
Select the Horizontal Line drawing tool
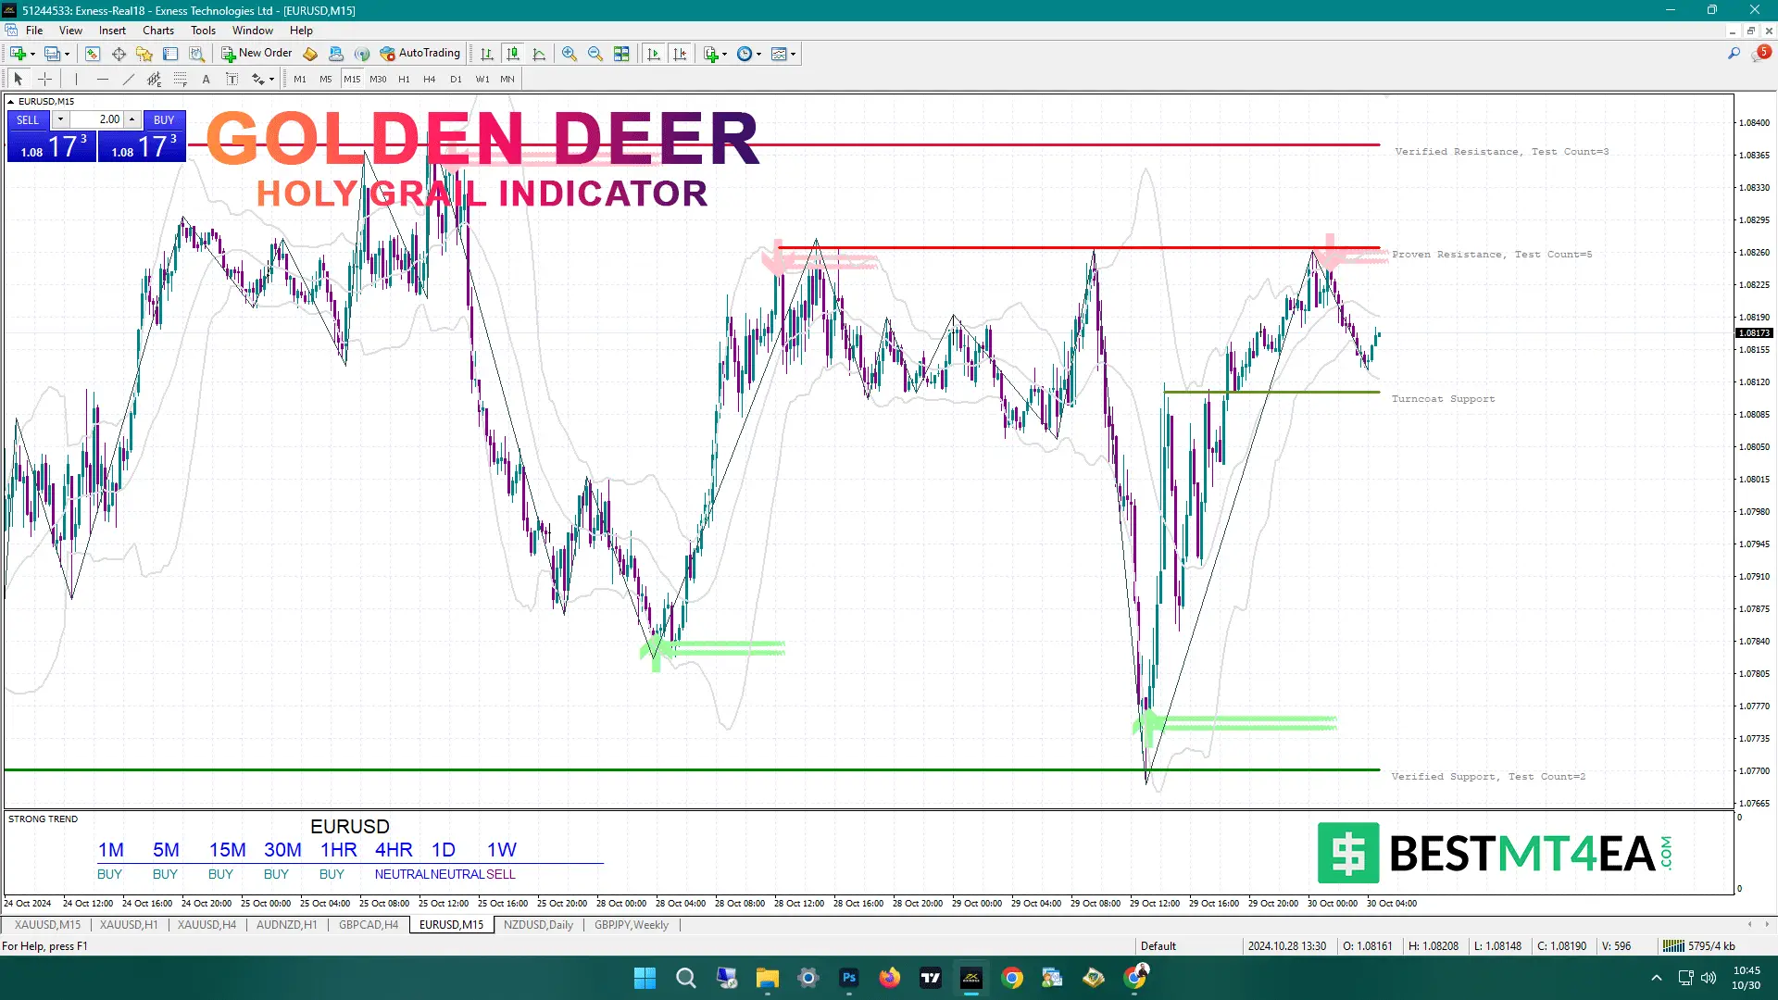pyautogui.click(x=102, y=79)
